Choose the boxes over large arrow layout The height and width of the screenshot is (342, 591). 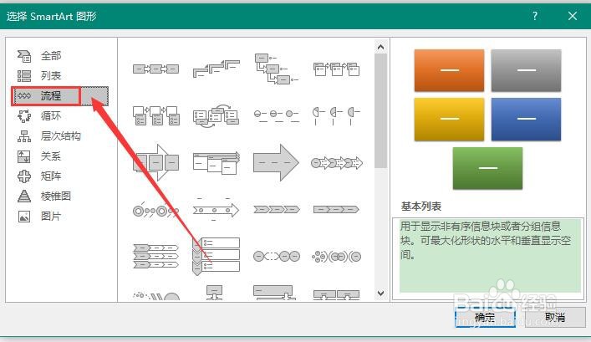[x=155, y=162]
